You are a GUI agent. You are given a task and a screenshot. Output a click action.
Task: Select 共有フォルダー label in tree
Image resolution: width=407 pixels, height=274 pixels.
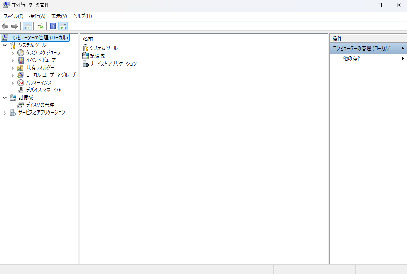click(40, 68)
